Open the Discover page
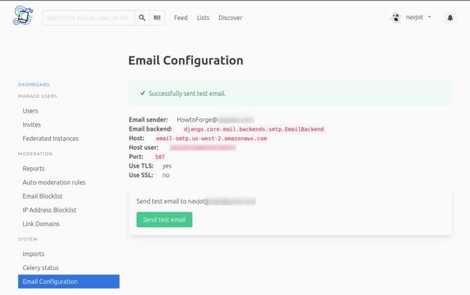Screen dimensions: 470x295 [231, 18]
